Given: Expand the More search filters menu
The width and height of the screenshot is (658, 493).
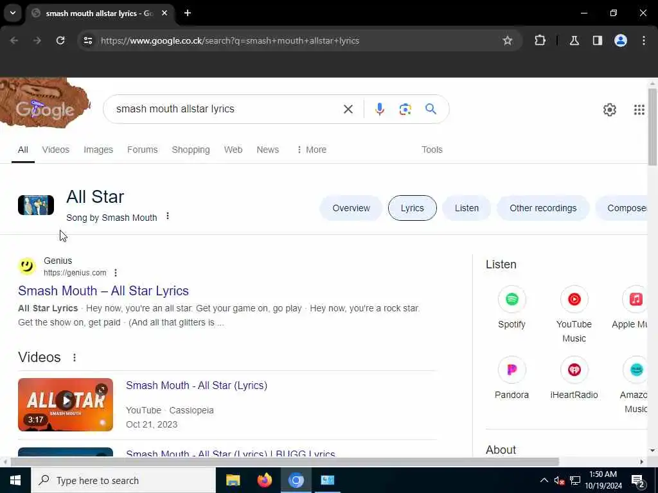Looking at the screenshot, I should click(312, 150).
